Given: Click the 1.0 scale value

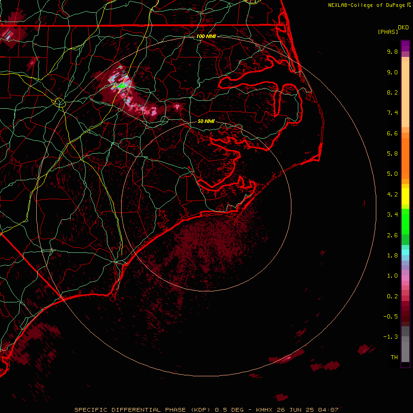Looking at the screenshot, I should coord(392,276).
